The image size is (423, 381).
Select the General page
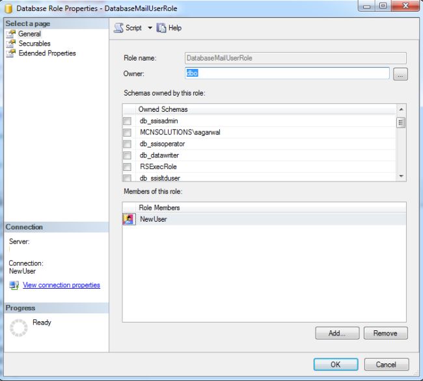point(29,34)
